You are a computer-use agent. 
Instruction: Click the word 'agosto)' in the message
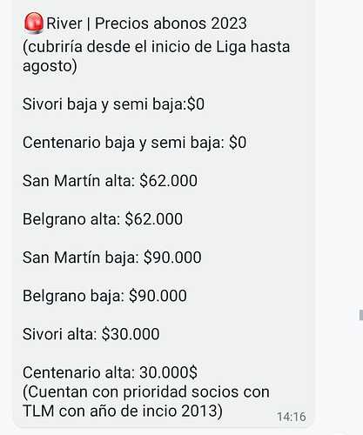(x=50, y=66)
